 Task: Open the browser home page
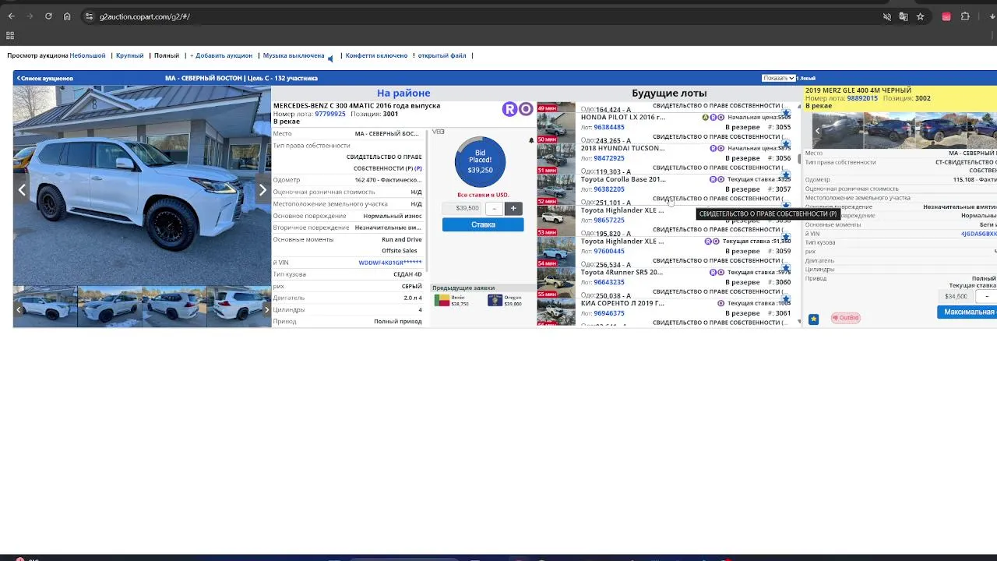coord(67,16)
